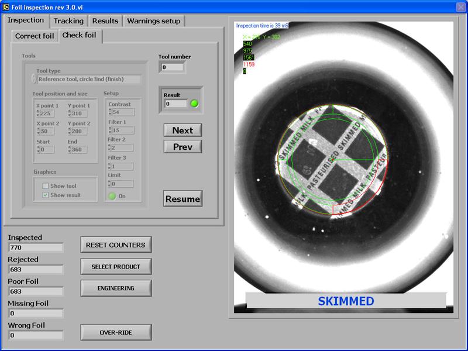The image size is (468, 351).
Task: Click RESET COUNTERS button
Action: pos(116,245)
